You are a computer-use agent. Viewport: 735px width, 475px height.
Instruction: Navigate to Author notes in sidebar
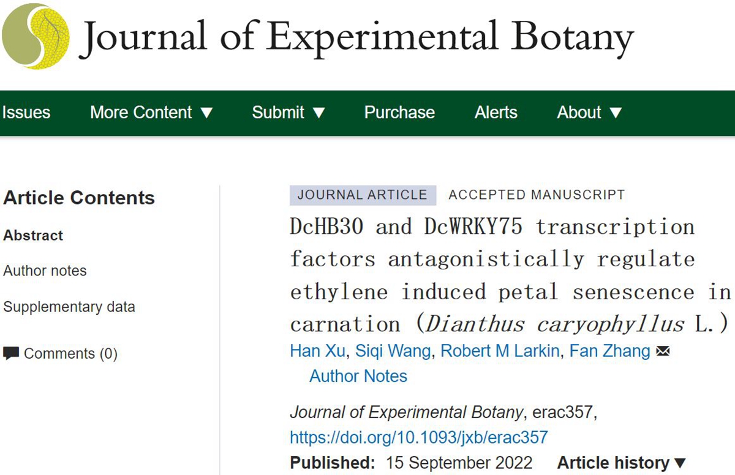coord(45,271)
